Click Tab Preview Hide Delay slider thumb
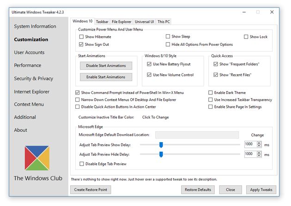Viewport: 291px width, 206px height. [161, 154]
